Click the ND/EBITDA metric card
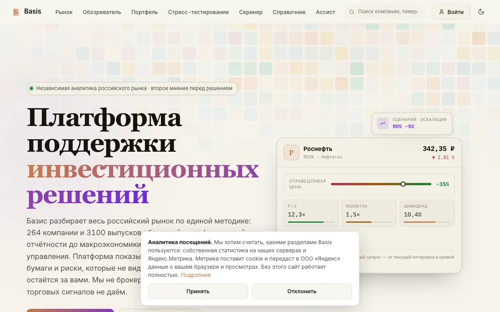This screenshot has width=500, height=312. point(369,213)
